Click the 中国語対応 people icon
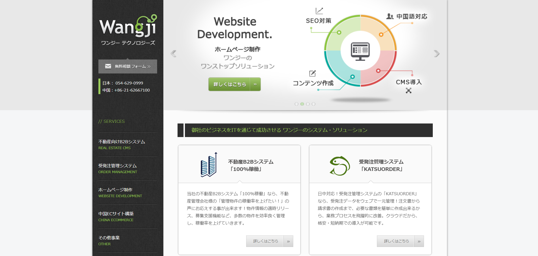Viewport: 538px width, 256px height. [390, 16]
